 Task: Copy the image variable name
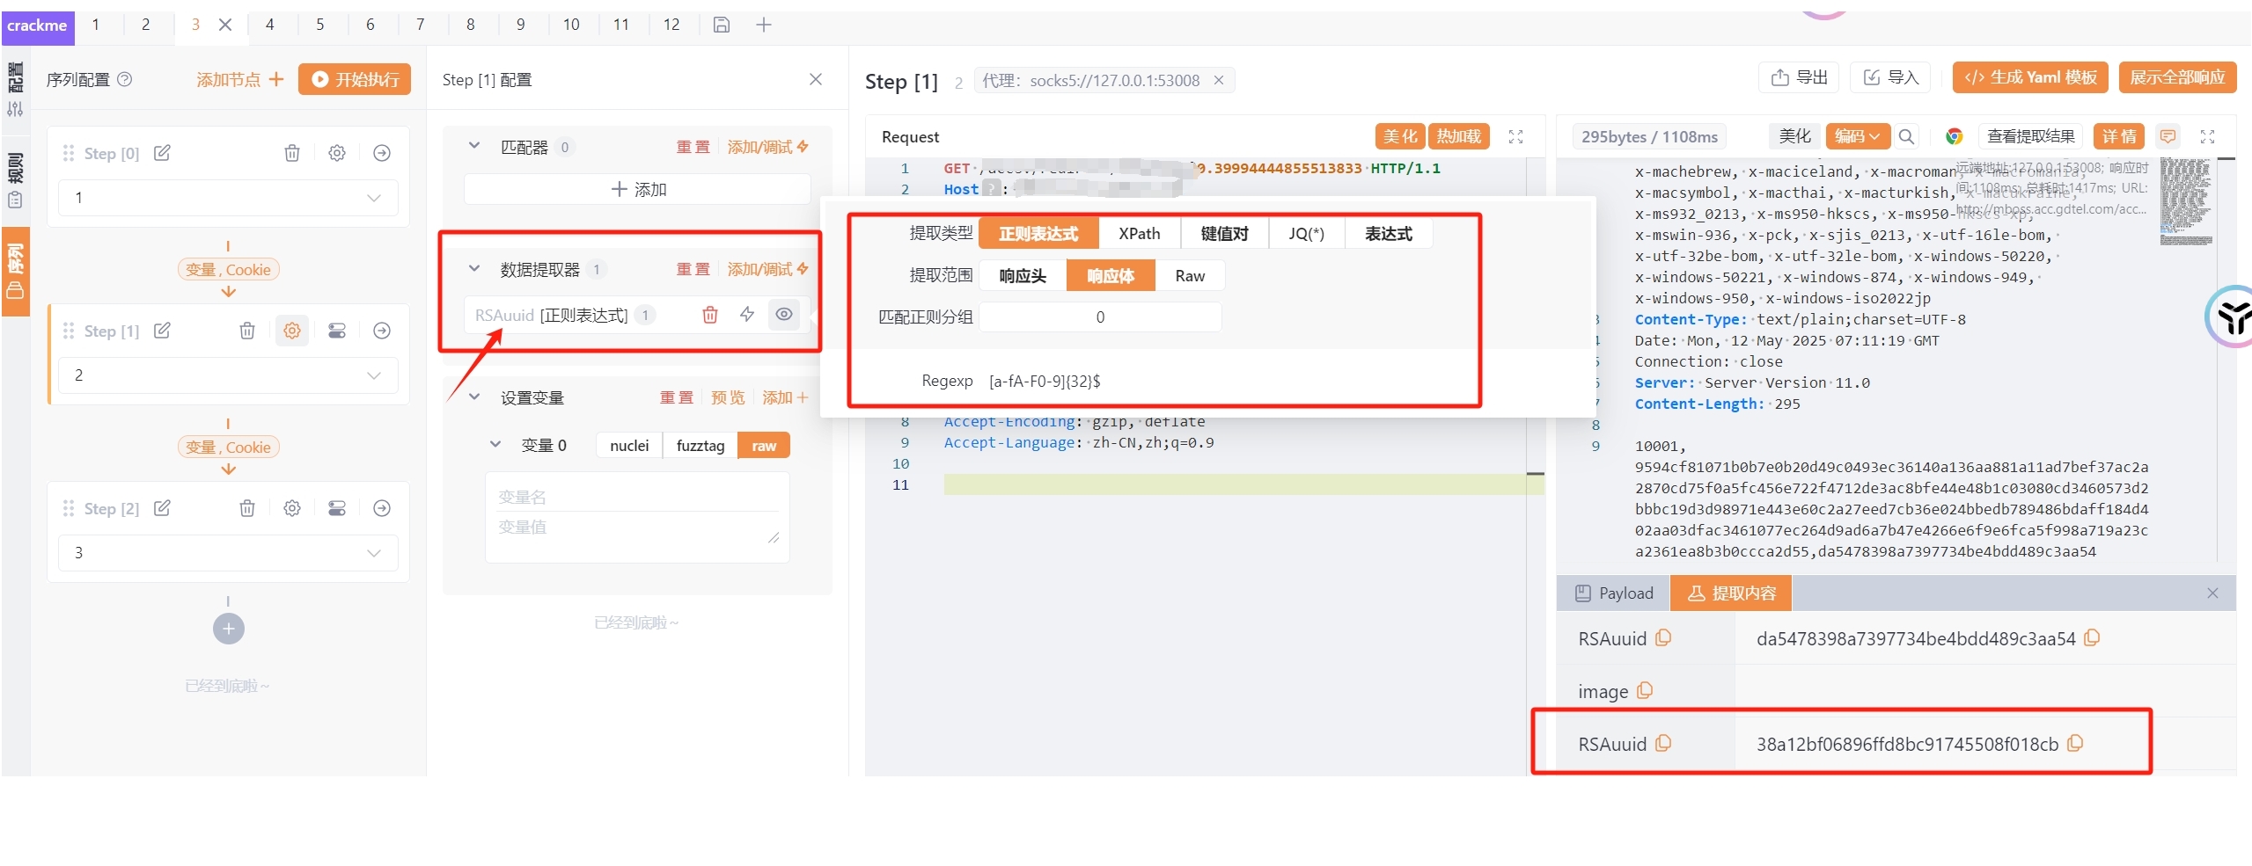pyautogui.click(x=1645, y=691)
